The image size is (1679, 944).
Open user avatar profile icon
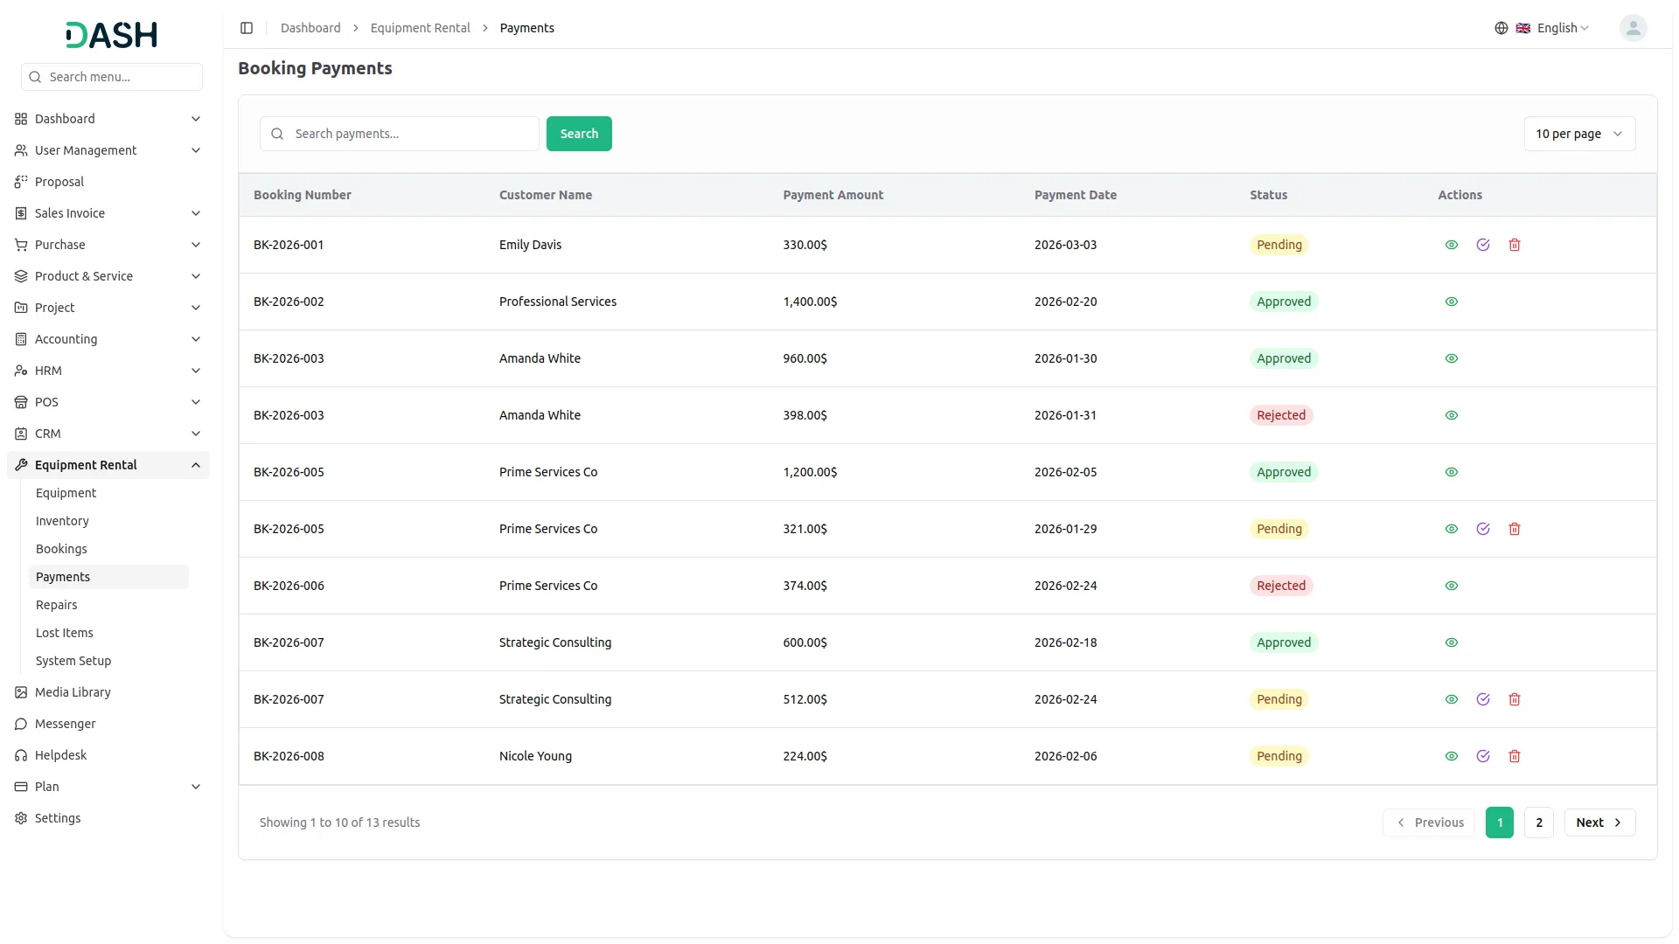(x=1632, y=28)
